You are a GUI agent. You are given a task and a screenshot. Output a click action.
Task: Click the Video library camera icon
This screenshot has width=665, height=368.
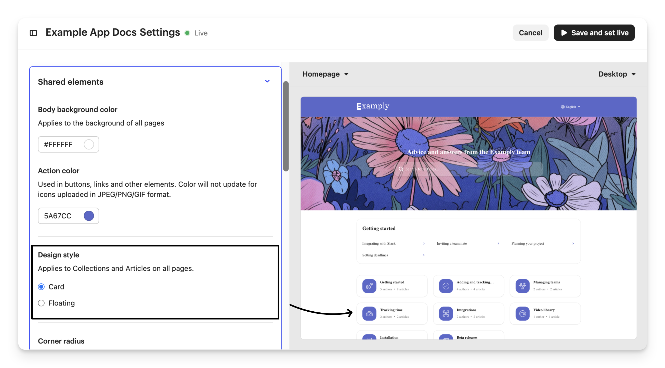pyautogui.click(x=522, y=313)
